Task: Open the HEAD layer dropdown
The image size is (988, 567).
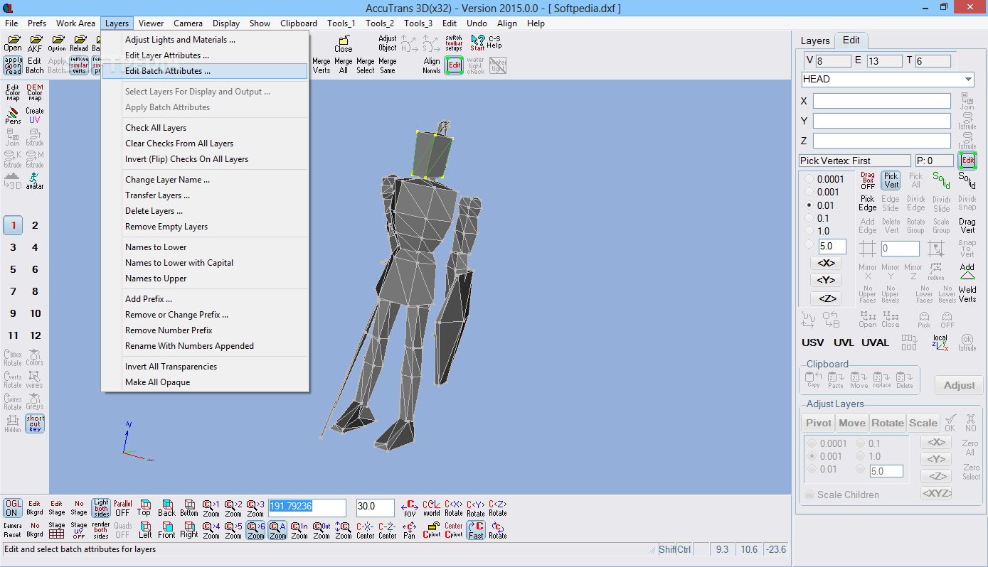Action: 969,79
